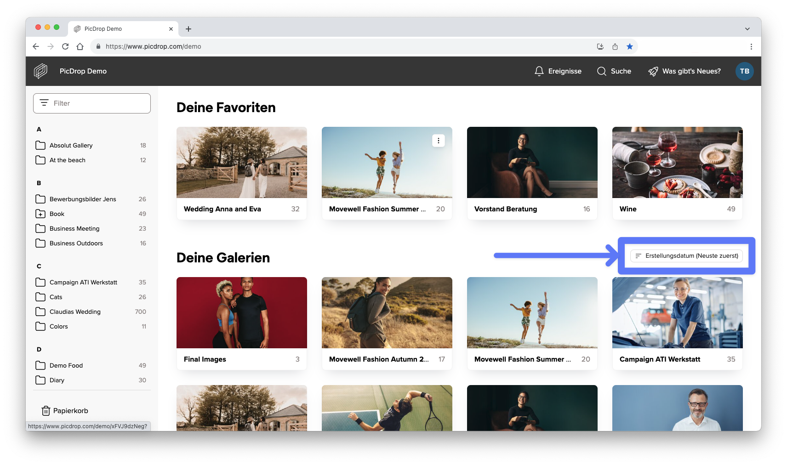Viewport: 787px width, 465px height.
Task: Open browser three-dot menu
Action: pos(751,46)
